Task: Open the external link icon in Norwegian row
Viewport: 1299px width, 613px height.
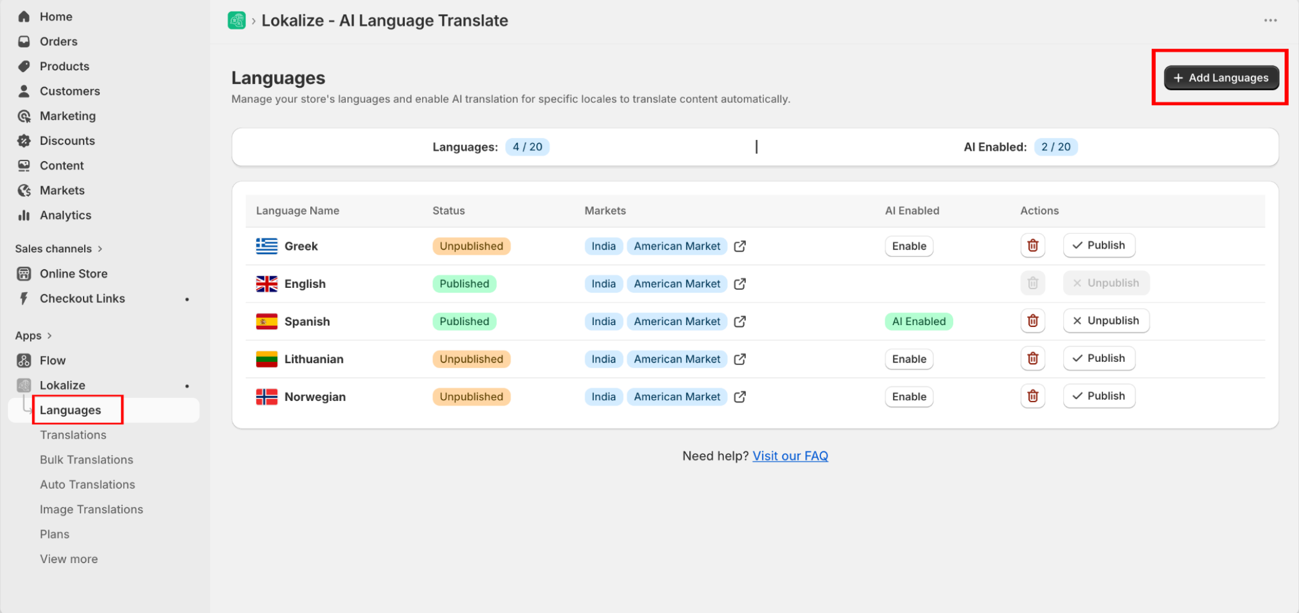Action: (x=740, y=397)
